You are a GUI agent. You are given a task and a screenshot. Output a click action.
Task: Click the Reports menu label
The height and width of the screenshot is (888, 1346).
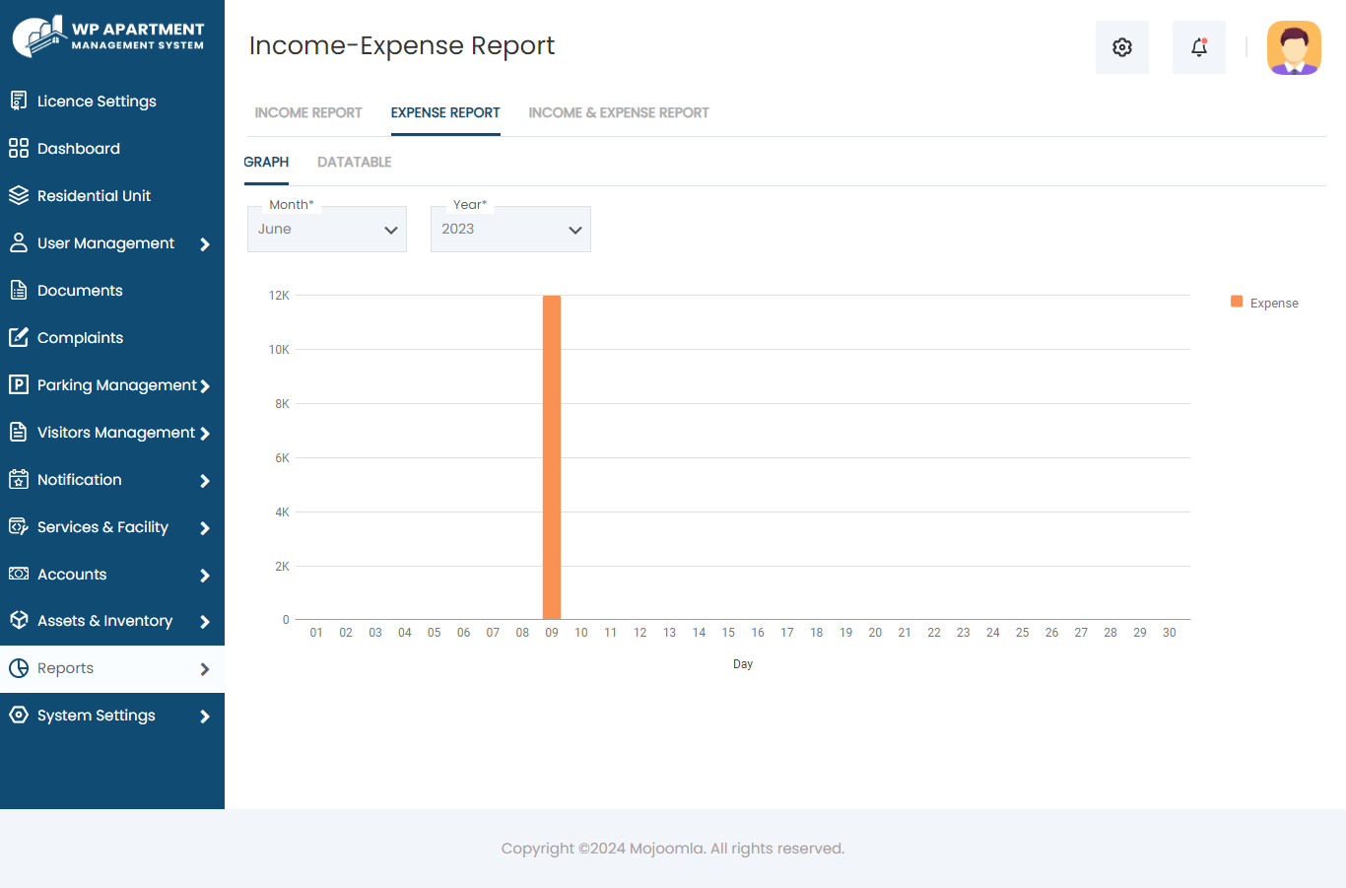[x=65, y=668]
